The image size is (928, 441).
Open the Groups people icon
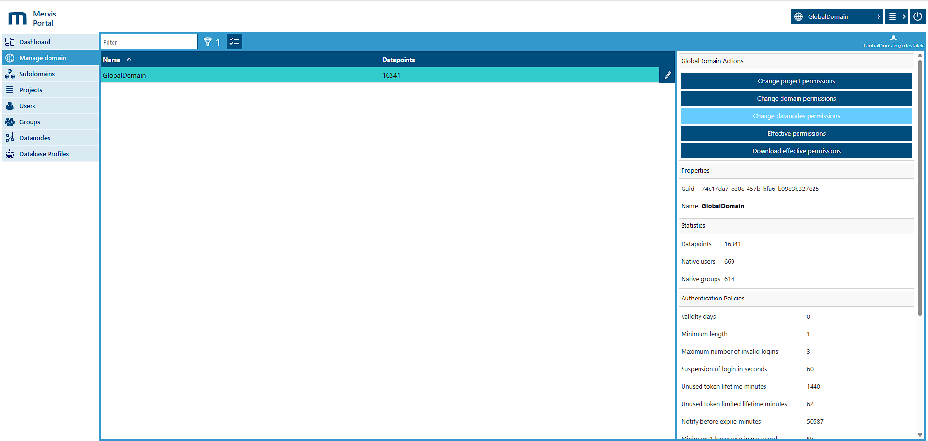click(x=10, y=122)
